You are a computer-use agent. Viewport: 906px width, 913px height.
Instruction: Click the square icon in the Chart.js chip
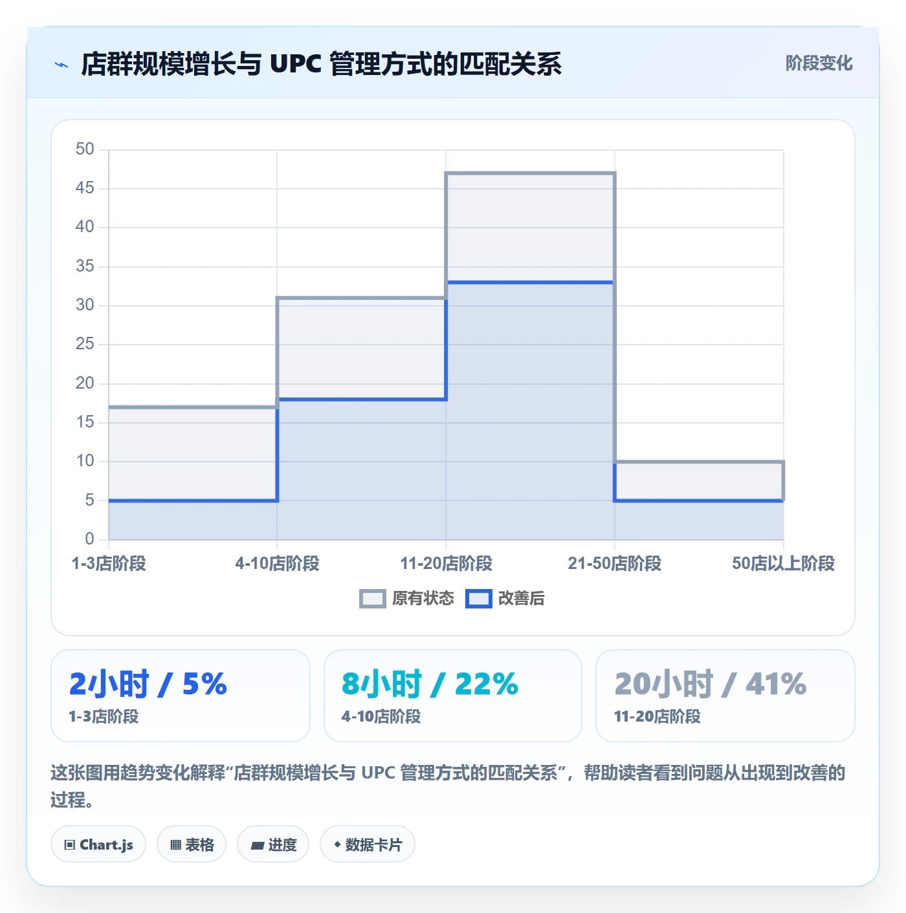click(x=70, y=845)
